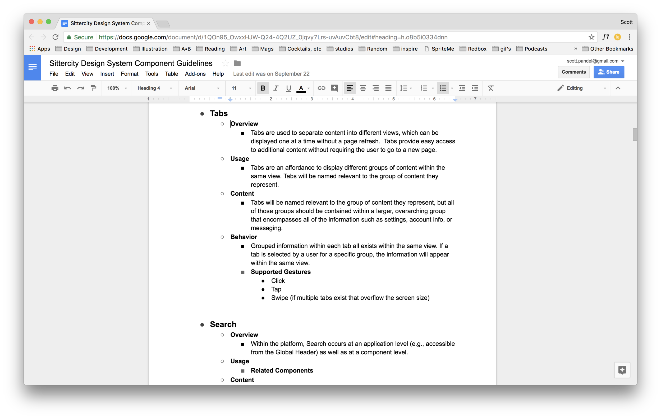Open the Editing mode dropdown
This screenshot has height=419, width=661.
581,88
